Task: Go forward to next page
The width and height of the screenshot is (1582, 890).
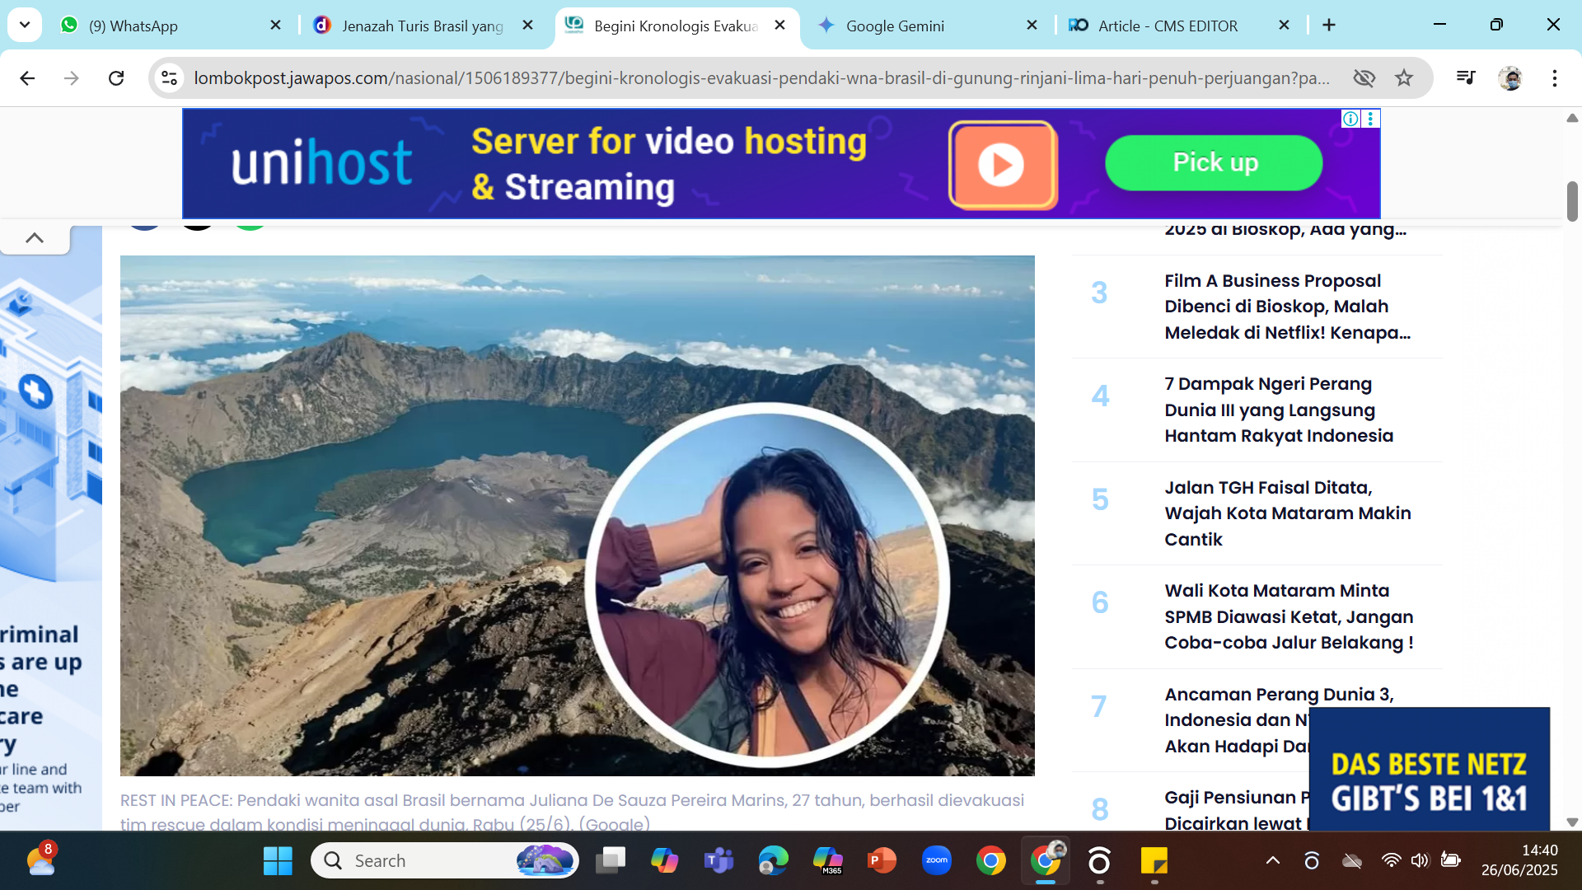Action: click(x=72, y=78)
